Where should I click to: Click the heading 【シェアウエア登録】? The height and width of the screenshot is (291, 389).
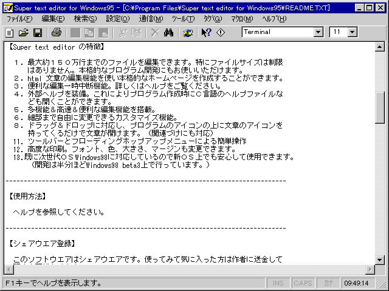(42, 244)
